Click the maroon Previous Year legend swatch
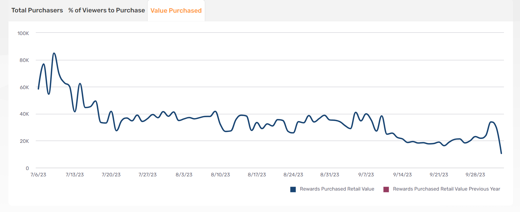 (386, 189)
